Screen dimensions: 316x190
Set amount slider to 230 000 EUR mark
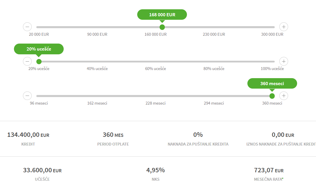pyautogui.click(x=214, y=27)
